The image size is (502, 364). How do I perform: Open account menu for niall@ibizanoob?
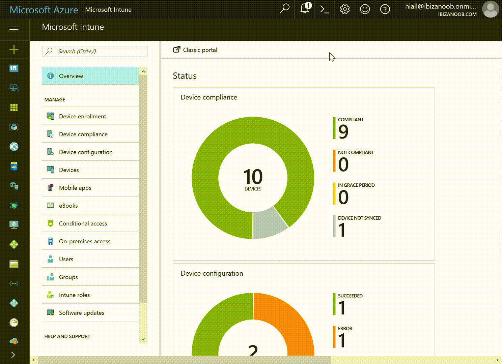[441, 9]
